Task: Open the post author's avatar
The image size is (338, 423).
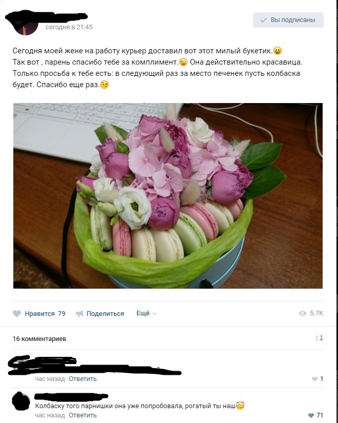Action: pos(26,24)
